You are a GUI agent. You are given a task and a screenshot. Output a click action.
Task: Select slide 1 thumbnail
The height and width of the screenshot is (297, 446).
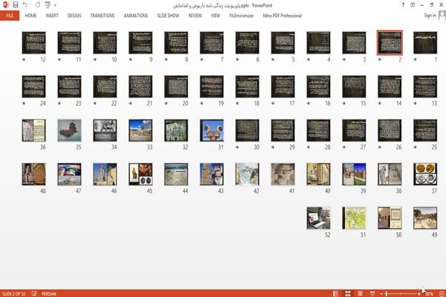coord(425,42)
